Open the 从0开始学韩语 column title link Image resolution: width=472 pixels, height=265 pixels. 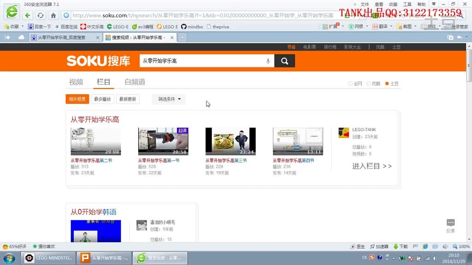[x=94, y=212]
